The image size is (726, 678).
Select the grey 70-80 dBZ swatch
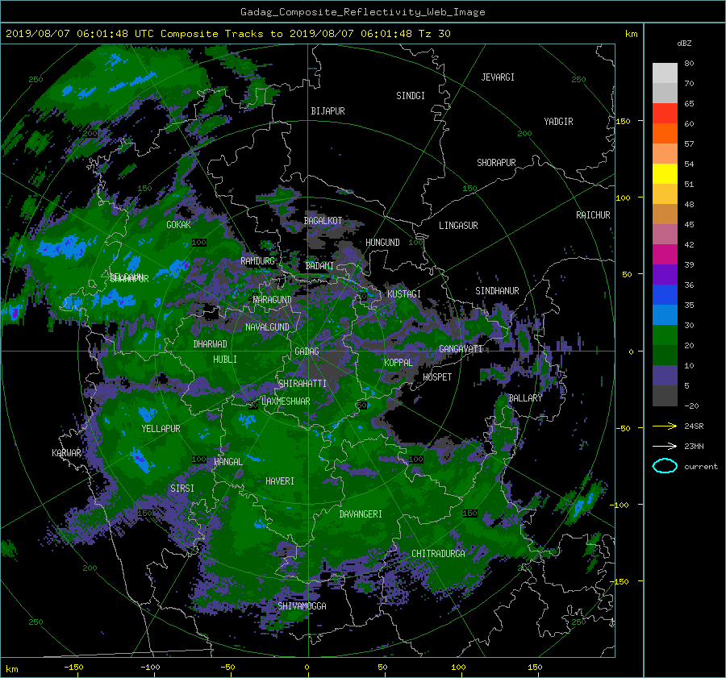tap(665, 73)
